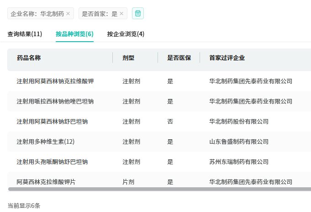Screen dimensions: 311x212
Task: Select the 按品种浏览(6) tab
Action: click(74, 34)
